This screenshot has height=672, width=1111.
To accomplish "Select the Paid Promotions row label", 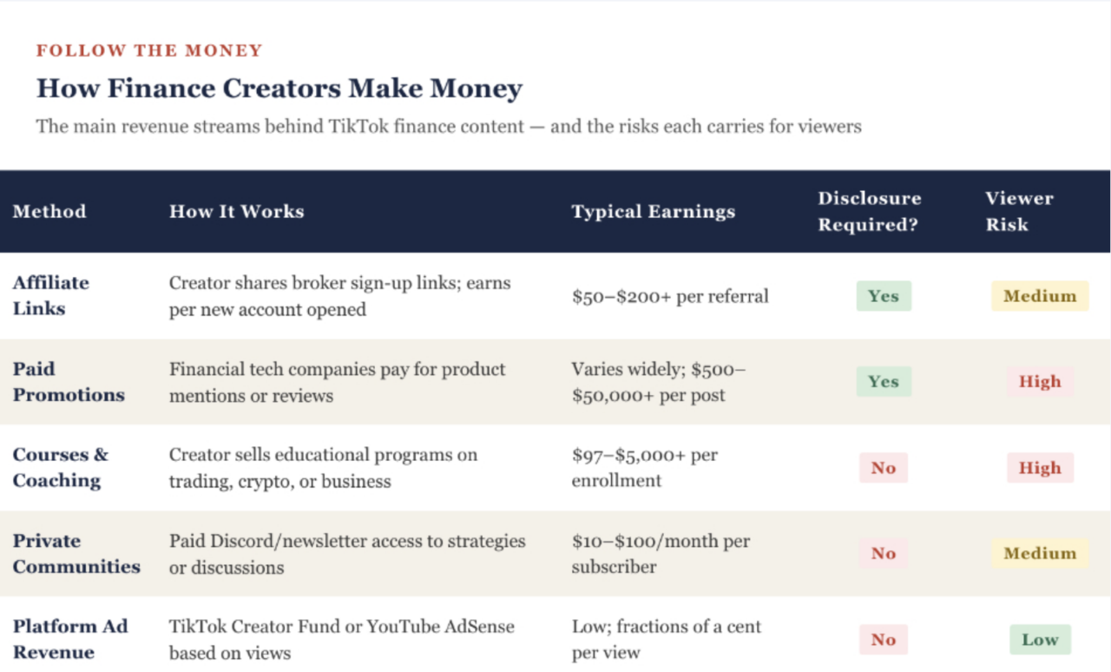I will point(69,381).
